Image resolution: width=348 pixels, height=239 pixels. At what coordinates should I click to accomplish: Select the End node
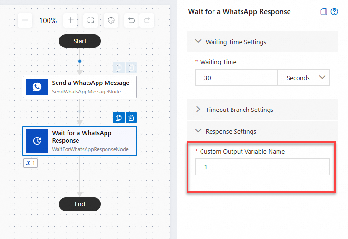[80, 204]
